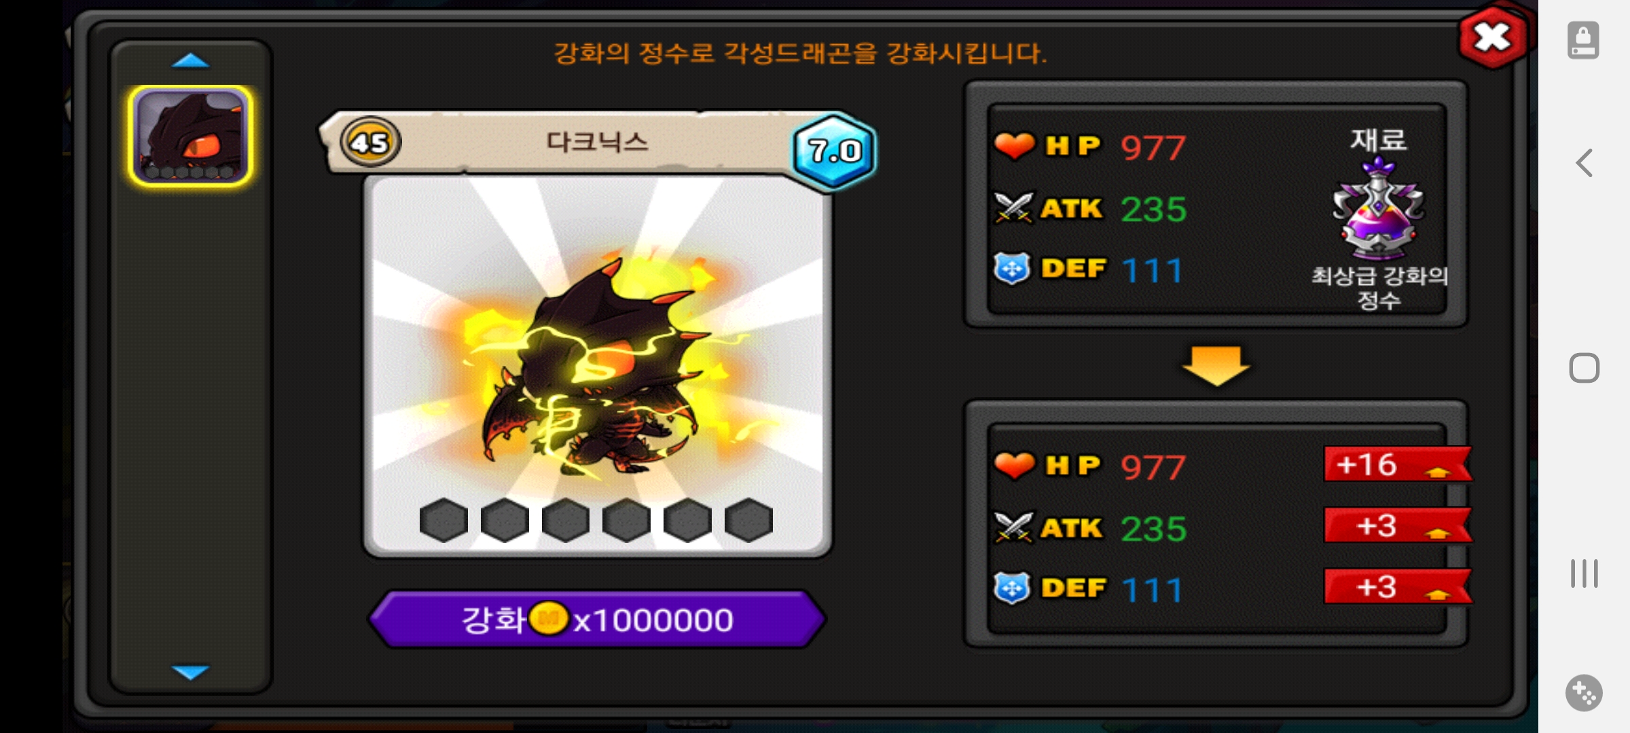Tap the first empty hexagon enhancement slot
1630x733 pixels.
coord(443,520)
